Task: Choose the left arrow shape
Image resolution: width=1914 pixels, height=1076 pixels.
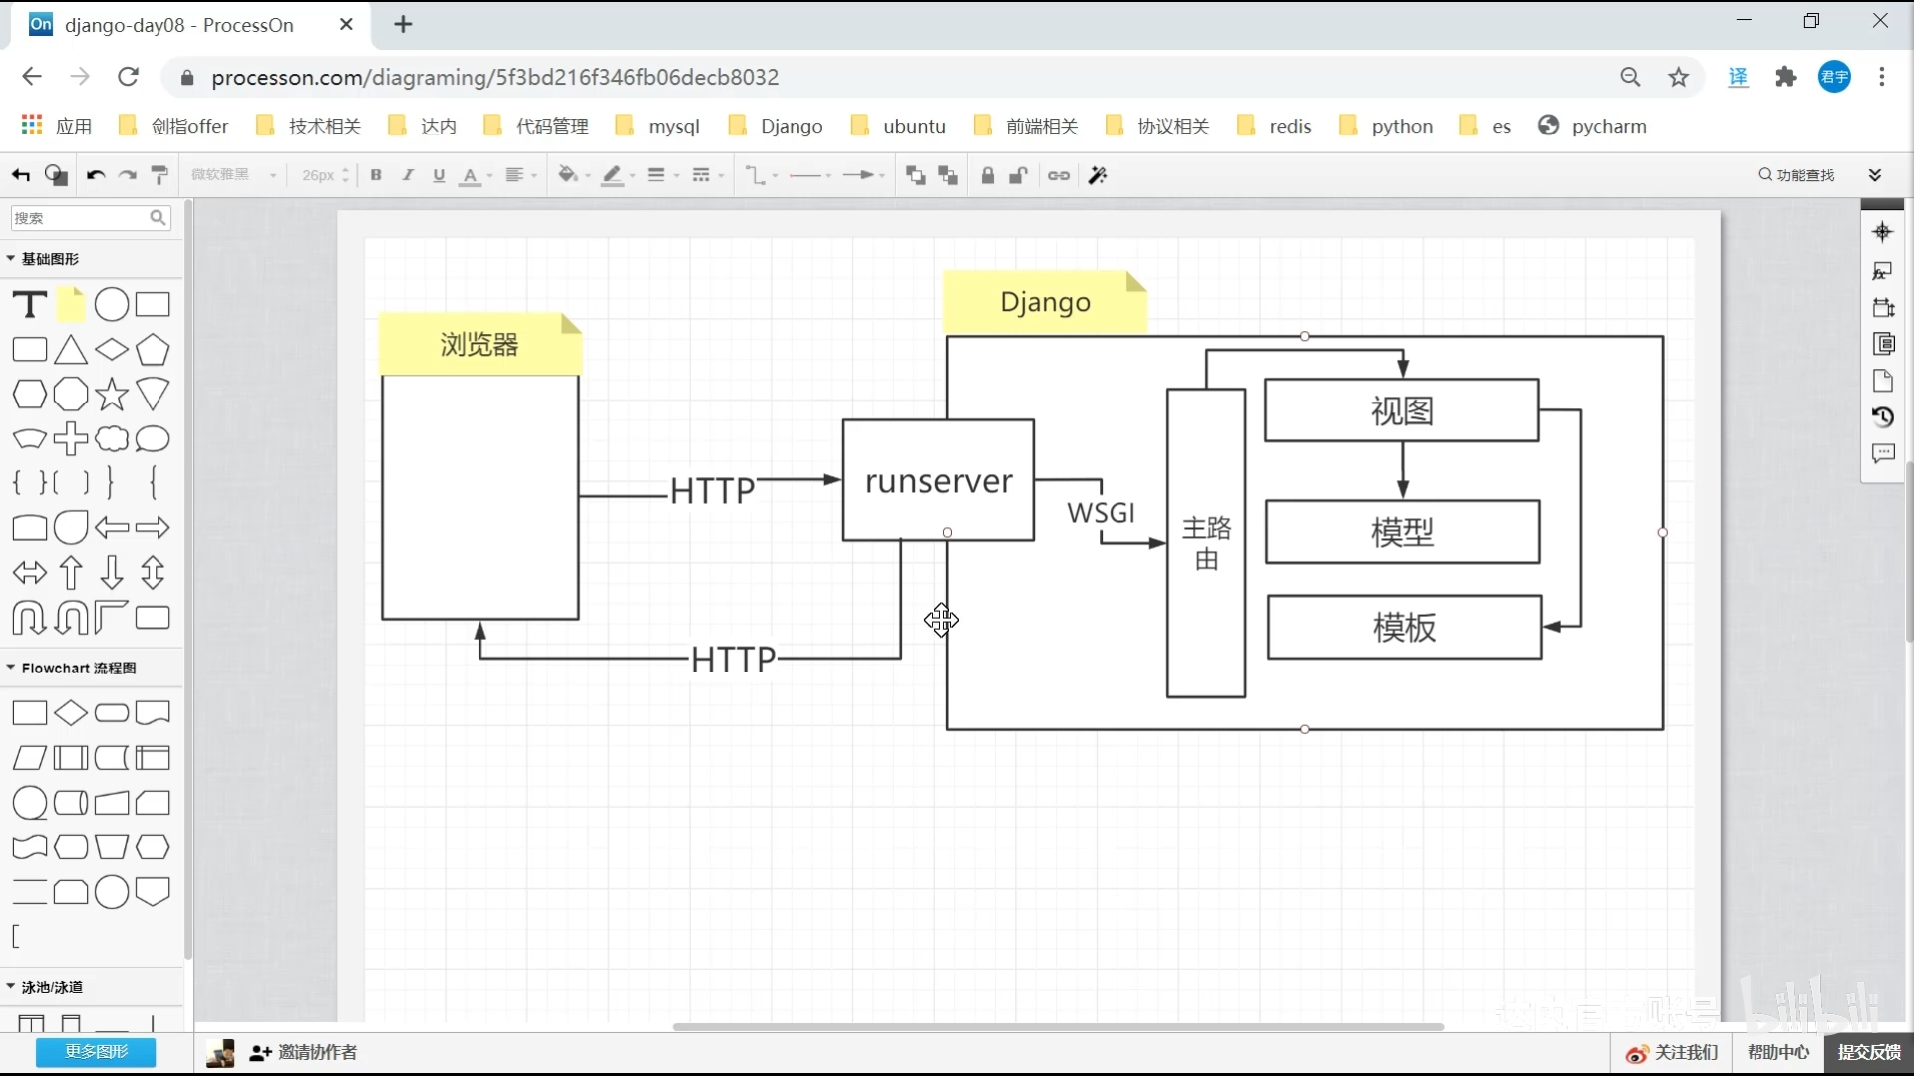Action: pos(112,528)
